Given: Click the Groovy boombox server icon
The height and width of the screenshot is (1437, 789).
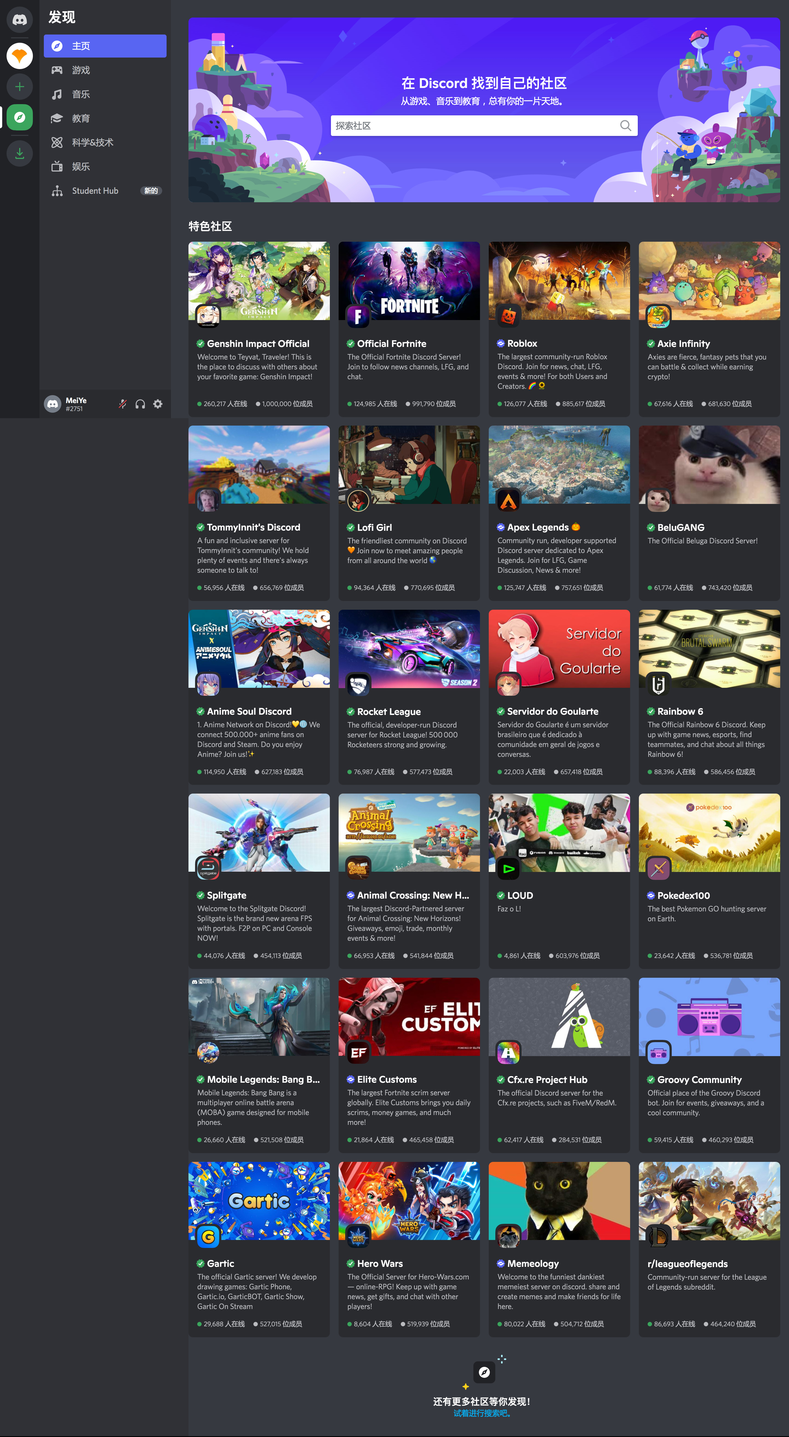Looking at the screenshot, I should pyautogui.click(x=659, y=1053).
